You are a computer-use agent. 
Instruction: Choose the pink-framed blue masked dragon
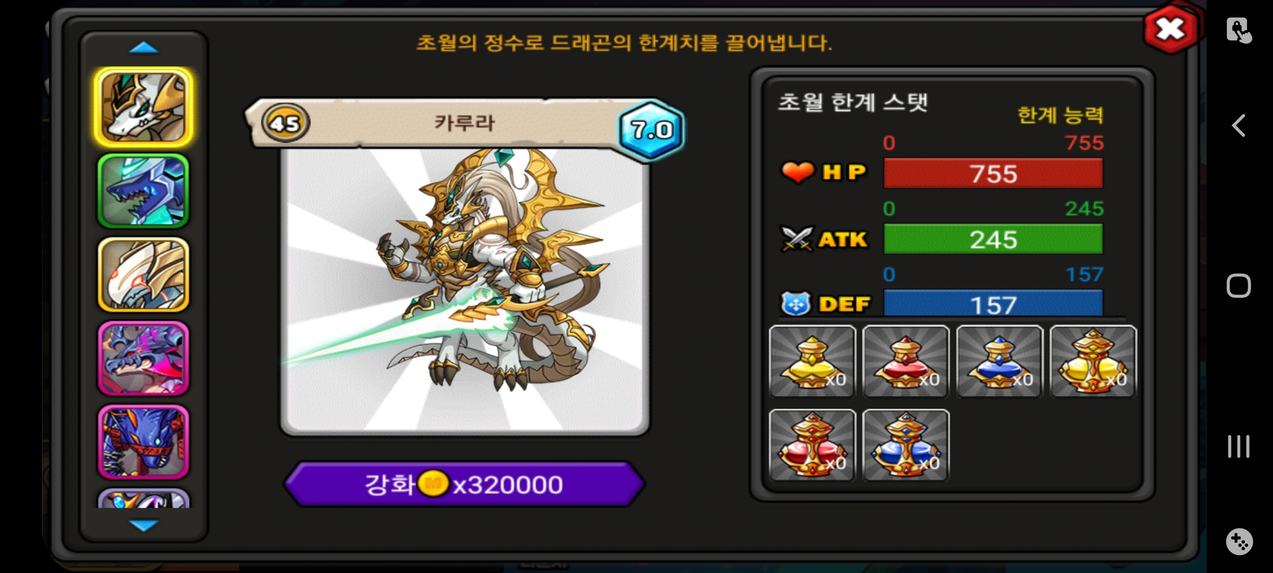(x=143, y=442)
